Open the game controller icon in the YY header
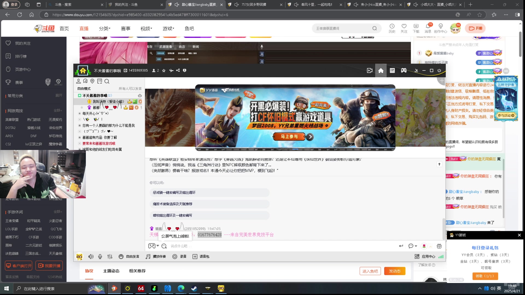The image size is (525, 295). pyautogui.click(x=404, y=71)
